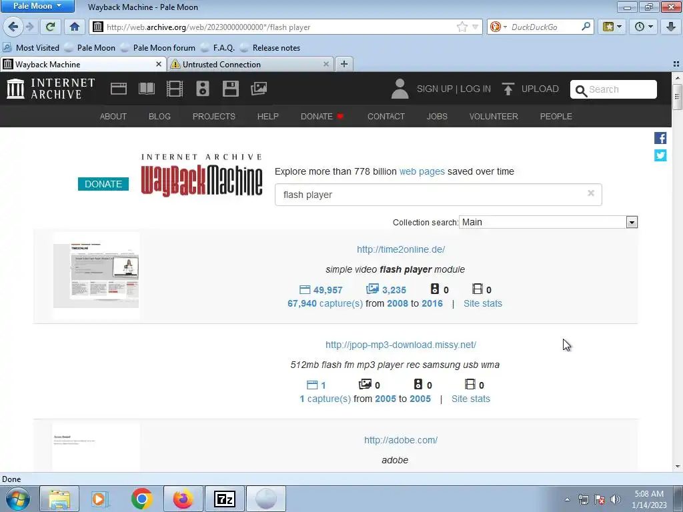Open the Pale Moon application menu
Image resolution: width=683 pixels, height=512 pixels.
37,5
